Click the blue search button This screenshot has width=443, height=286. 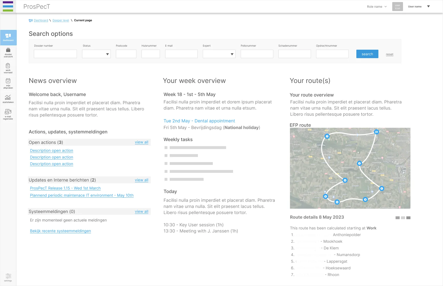click(367, 54)
